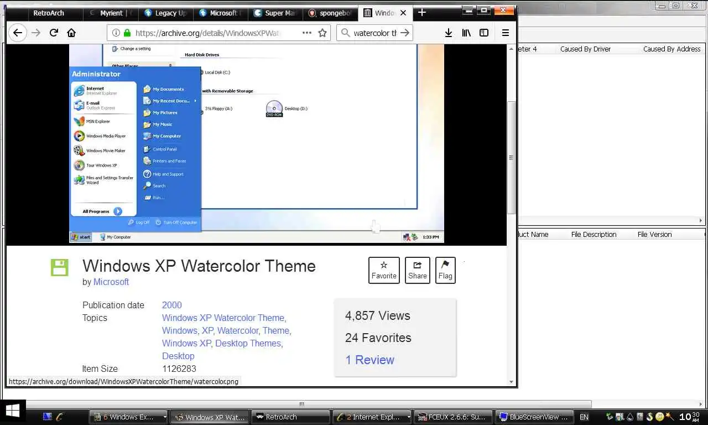Click the browser page vertical scrollbar thumb
The width and height of the screenshot is (708, 425).
pos(512,158)
